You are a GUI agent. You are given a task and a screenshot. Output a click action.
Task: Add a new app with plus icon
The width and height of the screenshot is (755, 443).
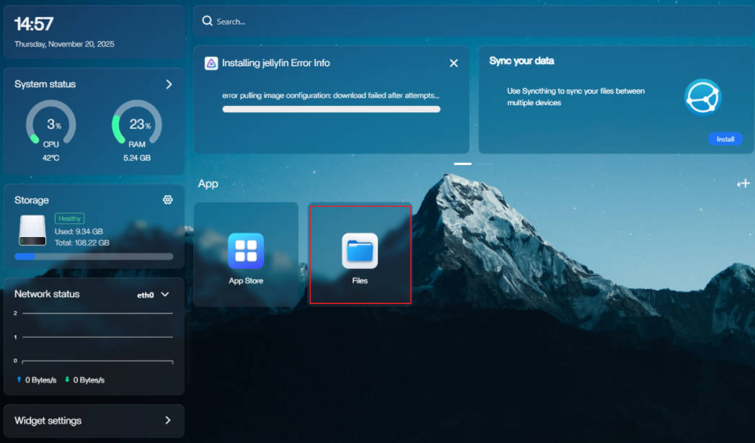click(x=743, y=184)
